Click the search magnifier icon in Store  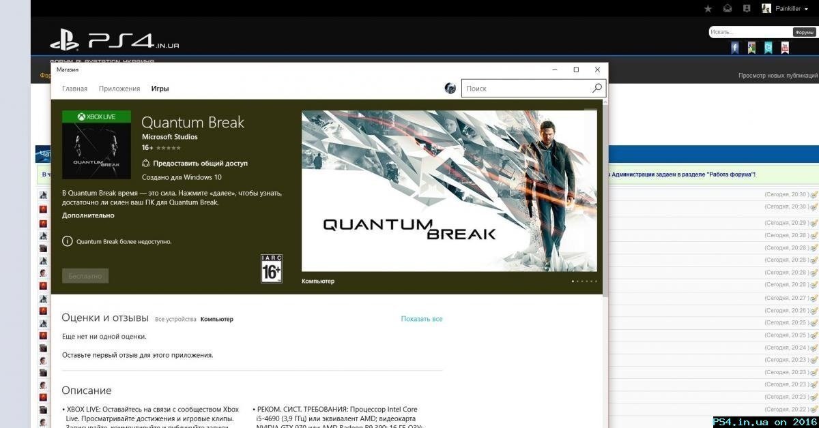[x=597, y=89]
